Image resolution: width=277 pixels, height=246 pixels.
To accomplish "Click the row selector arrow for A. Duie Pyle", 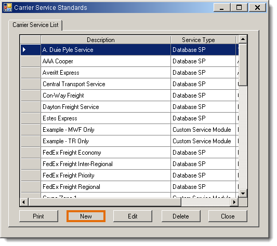I will pos(24,50).
